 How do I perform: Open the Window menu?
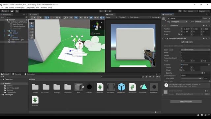point(44,8)
